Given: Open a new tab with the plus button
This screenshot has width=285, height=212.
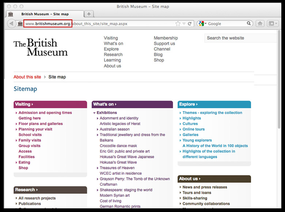Looking at the screenshot, I should click(x=89, y=14).
